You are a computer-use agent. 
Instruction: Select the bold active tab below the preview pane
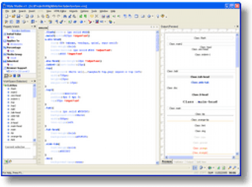click(167, 162)
